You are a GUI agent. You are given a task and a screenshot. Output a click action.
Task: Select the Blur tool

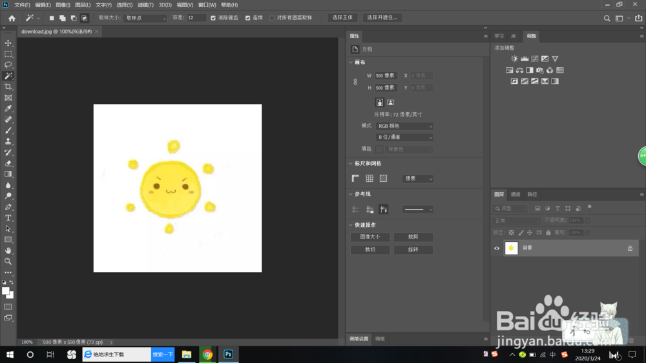[8, 185]
